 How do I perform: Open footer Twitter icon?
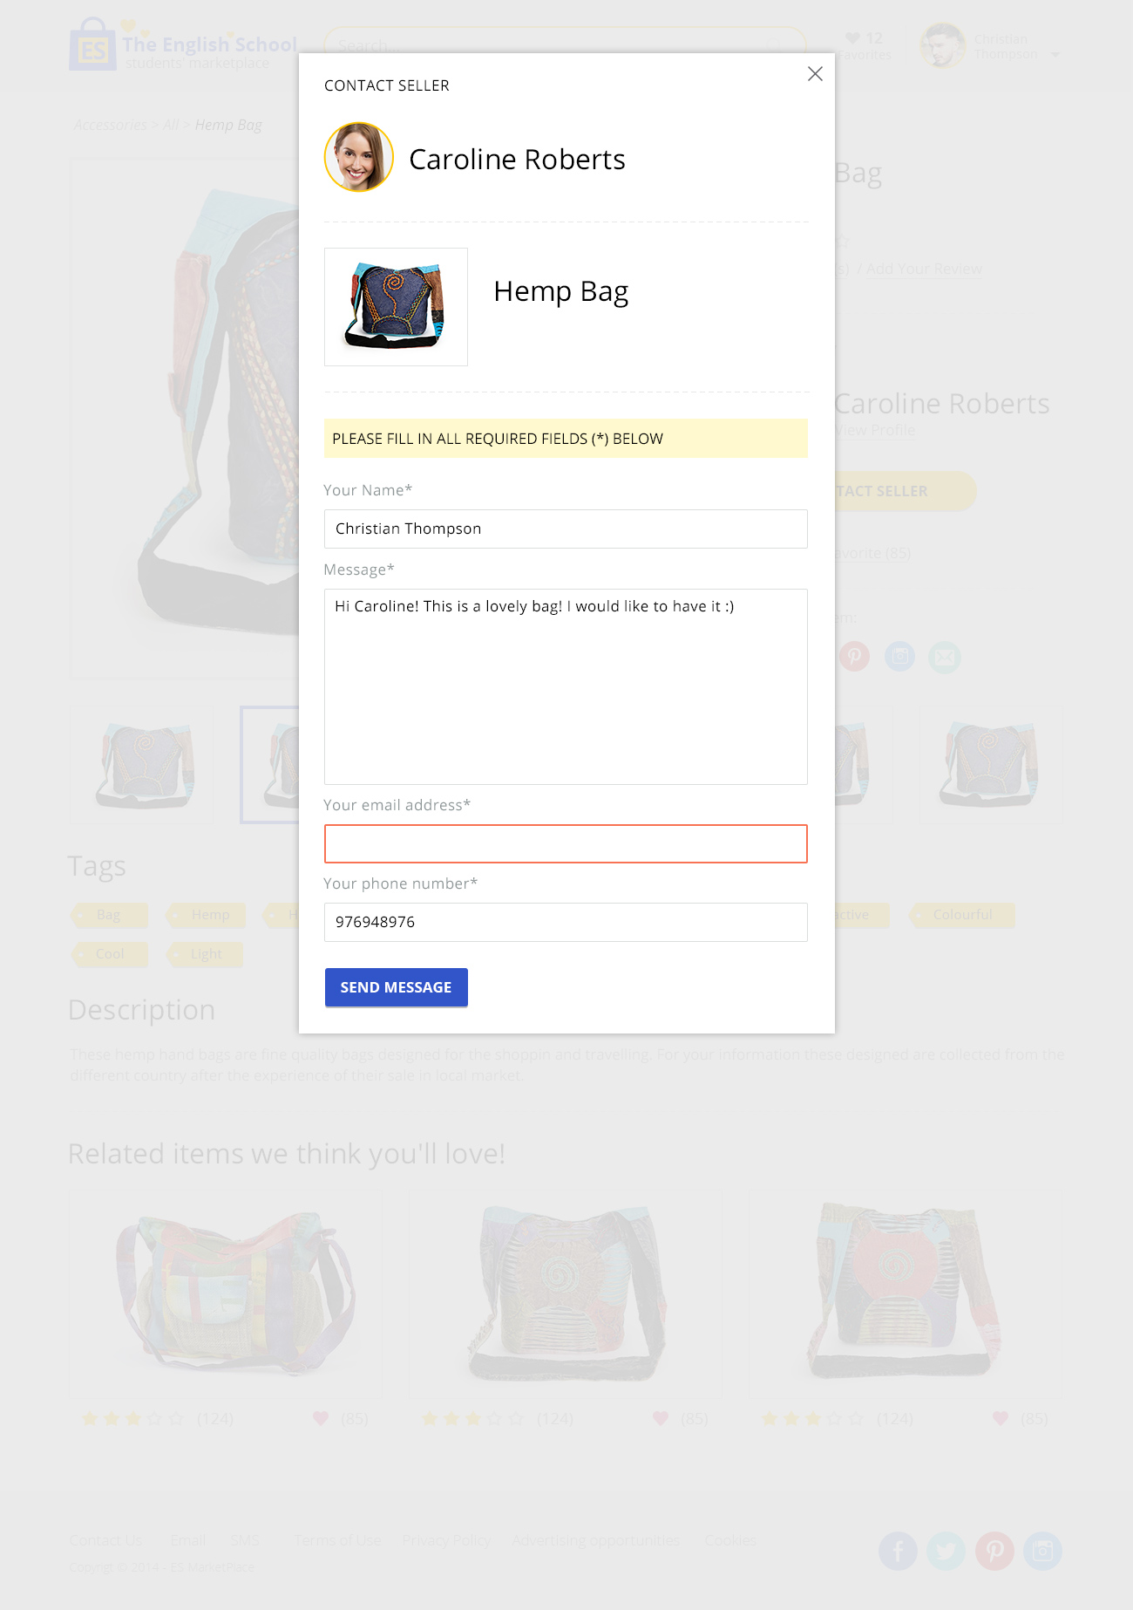tap(946, 1551)
